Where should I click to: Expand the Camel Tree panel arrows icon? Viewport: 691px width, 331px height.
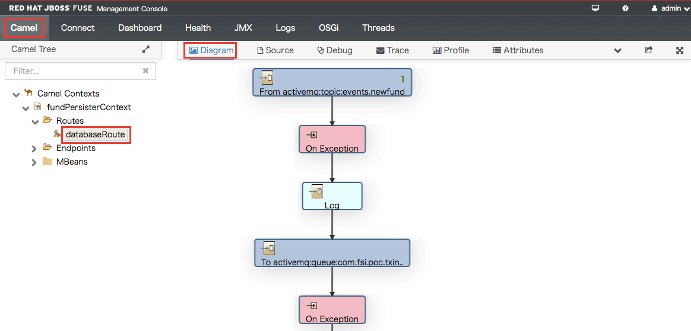click(x=146, y=50)
